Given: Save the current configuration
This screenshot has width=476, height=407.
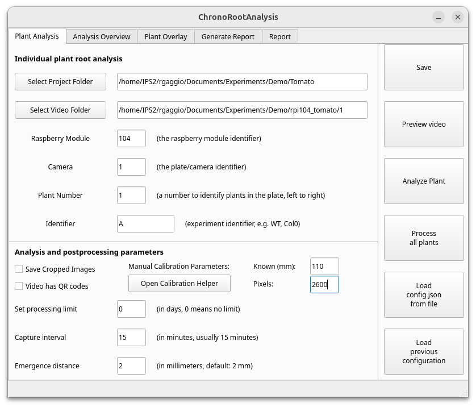Looking at the screenshot, I should (x=424, y=67).
